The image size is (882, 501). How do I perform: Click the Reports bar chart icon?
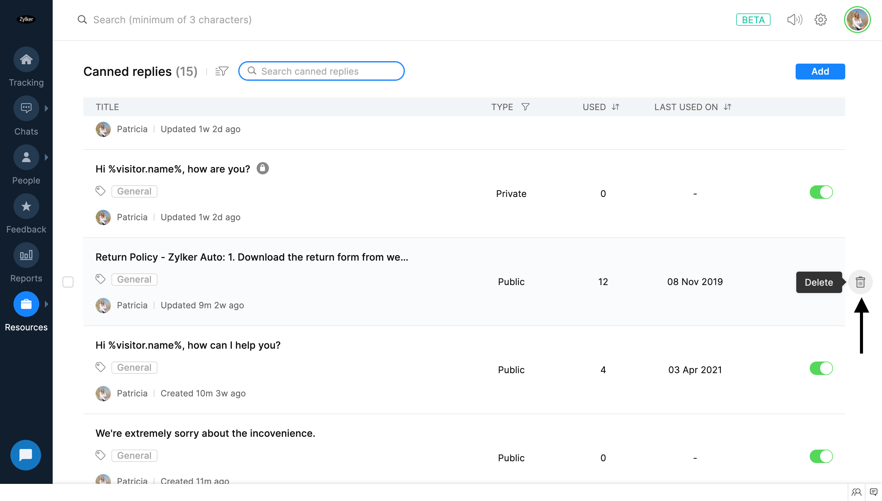[x=26, y=255]
